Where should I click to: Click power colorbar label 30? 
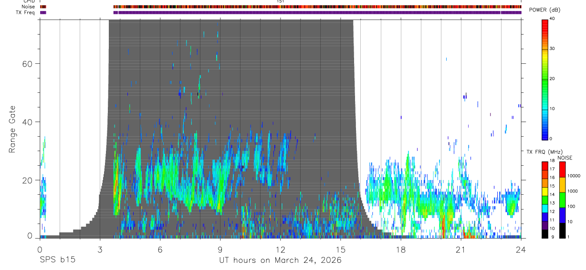click(x=552, y=49)
